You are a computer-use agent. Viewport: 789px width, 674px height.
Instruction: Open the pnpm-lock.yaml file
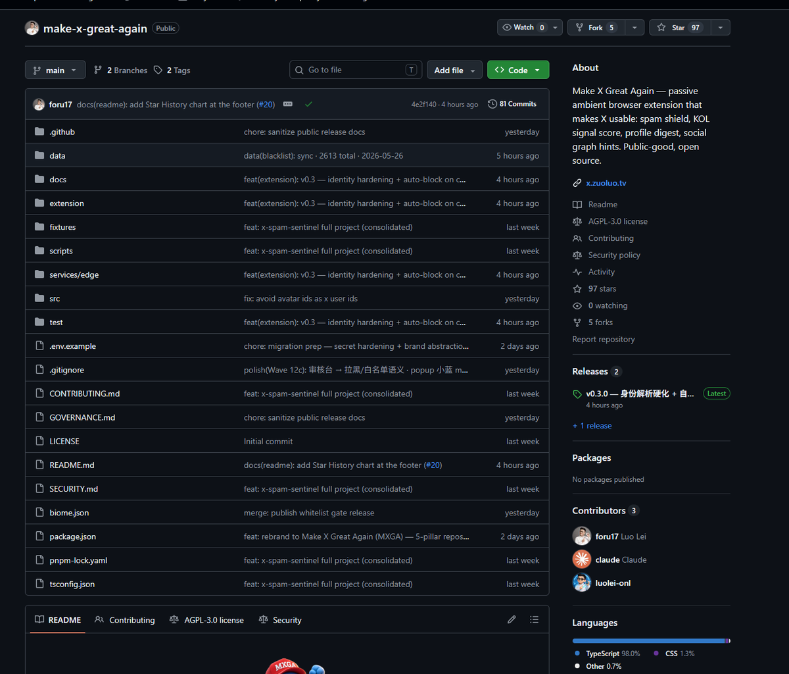(x=78, y=560)
